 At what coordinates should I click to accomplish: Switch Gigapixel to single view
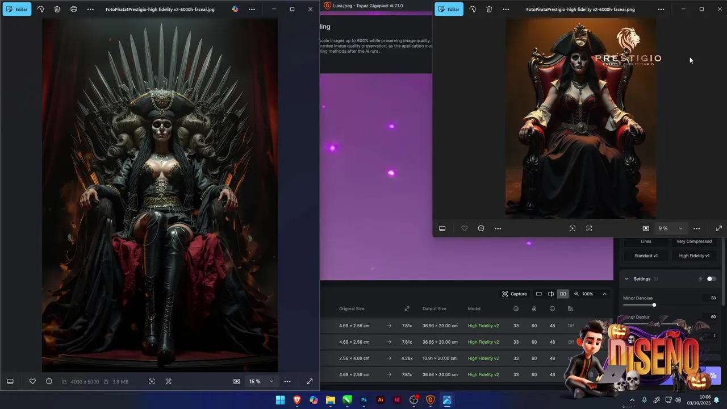[538, 294]
